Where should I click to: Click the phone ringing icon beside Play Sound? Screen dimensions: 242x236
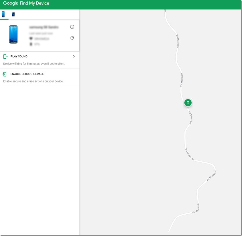point(5,57)
